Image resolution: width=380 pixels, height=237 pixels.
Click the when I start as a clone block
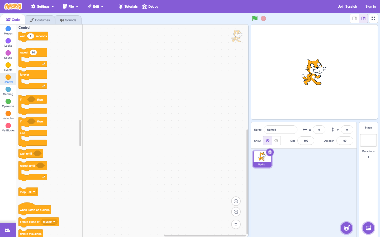click(x=35, y=209)
